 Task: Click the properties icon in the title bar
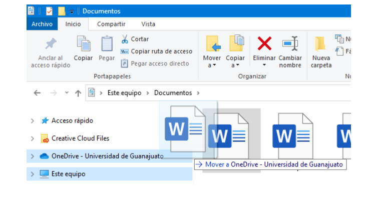(31, 11)
